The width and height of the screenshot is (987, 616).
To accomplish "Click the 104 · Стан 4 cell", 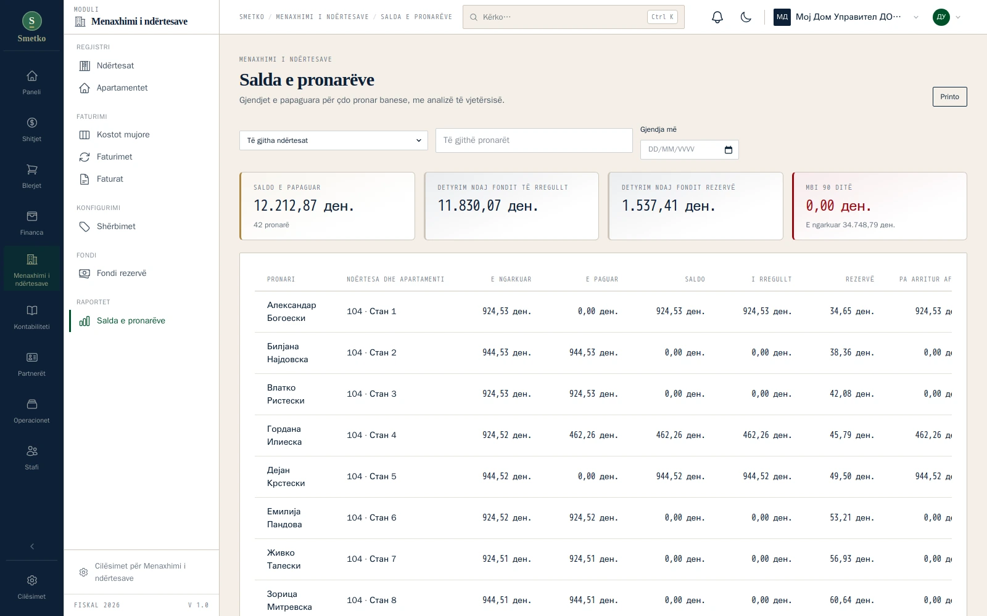I will click(x=371, y=436).
